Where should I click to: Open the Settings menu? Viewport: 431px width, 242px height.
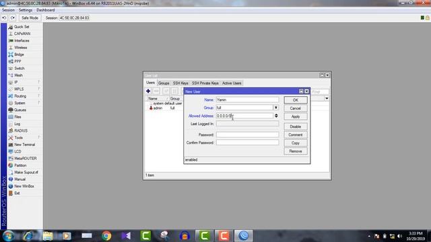click(26, 10)
